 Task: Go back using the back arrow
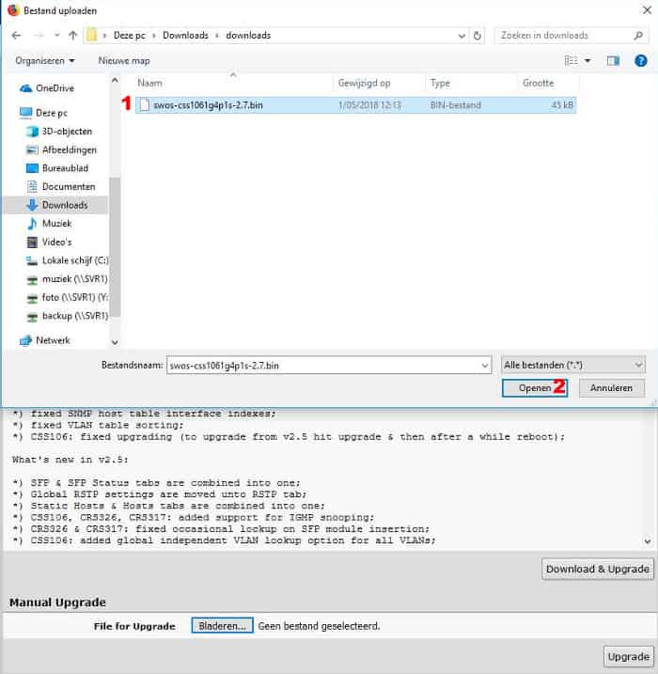pyautogui.click(x=16, y=35)
